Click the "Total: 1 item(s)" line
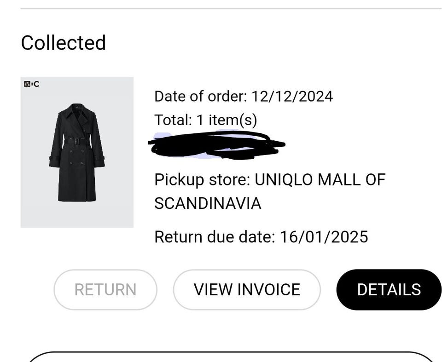This screenshot has width=442, height=362. tap(205, 120)
